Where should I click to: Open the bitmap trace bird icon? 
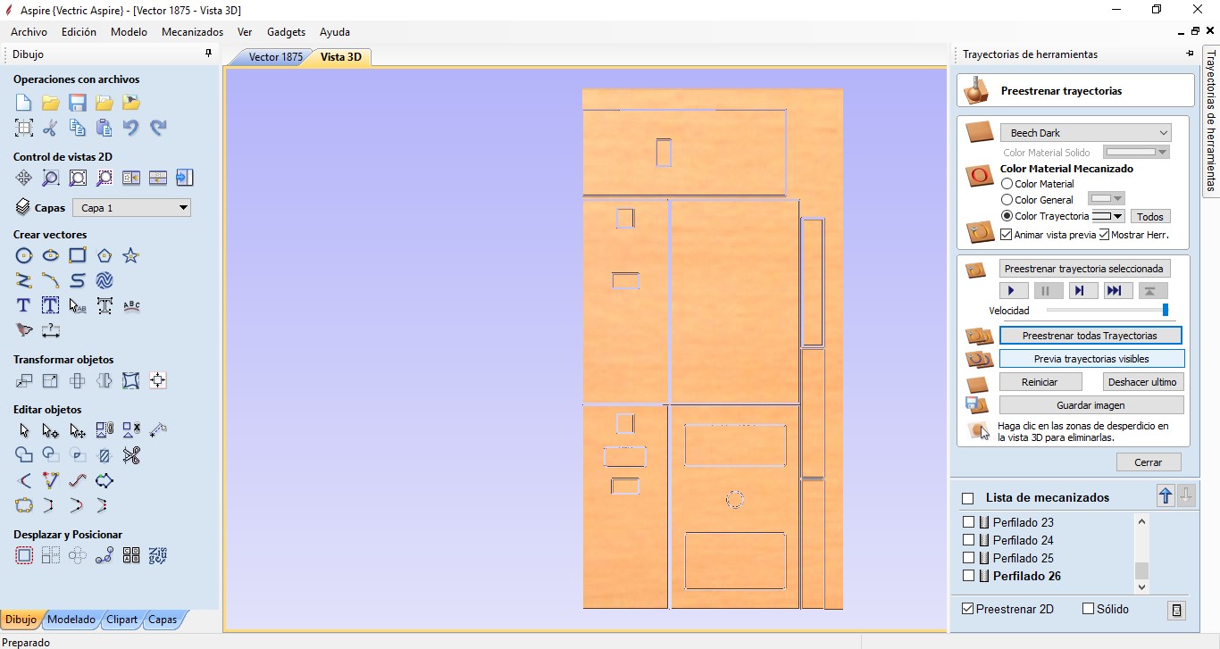point(24,330)
